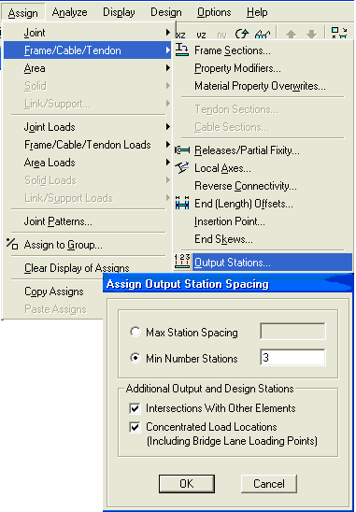This screenshot has height=512, width=356.
Task: Click the rotate 3D view toolbar icon
Action: (242, 34)
